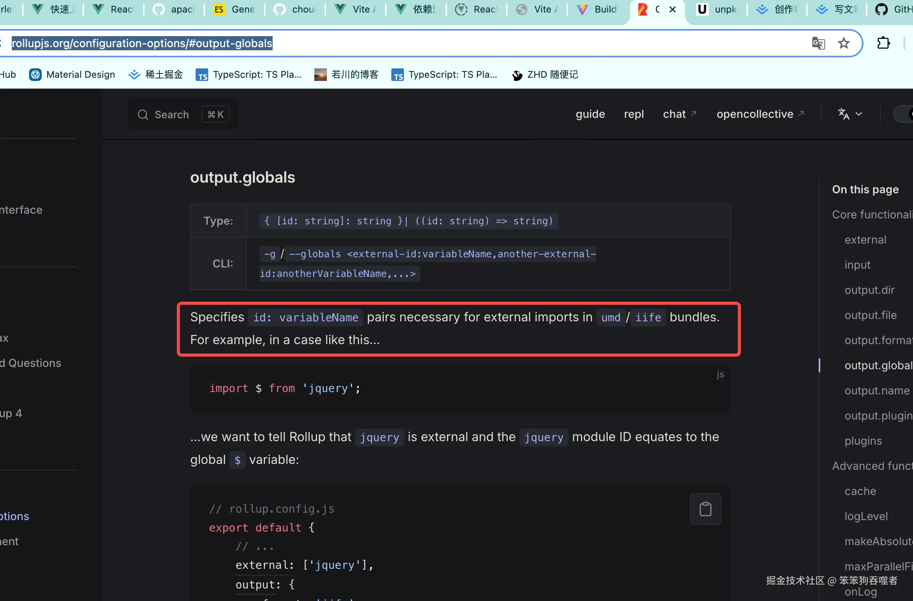Open the guide navigation link
This screenshot has height=601, width=913.
pyautogui.click(x=590, y=114)
